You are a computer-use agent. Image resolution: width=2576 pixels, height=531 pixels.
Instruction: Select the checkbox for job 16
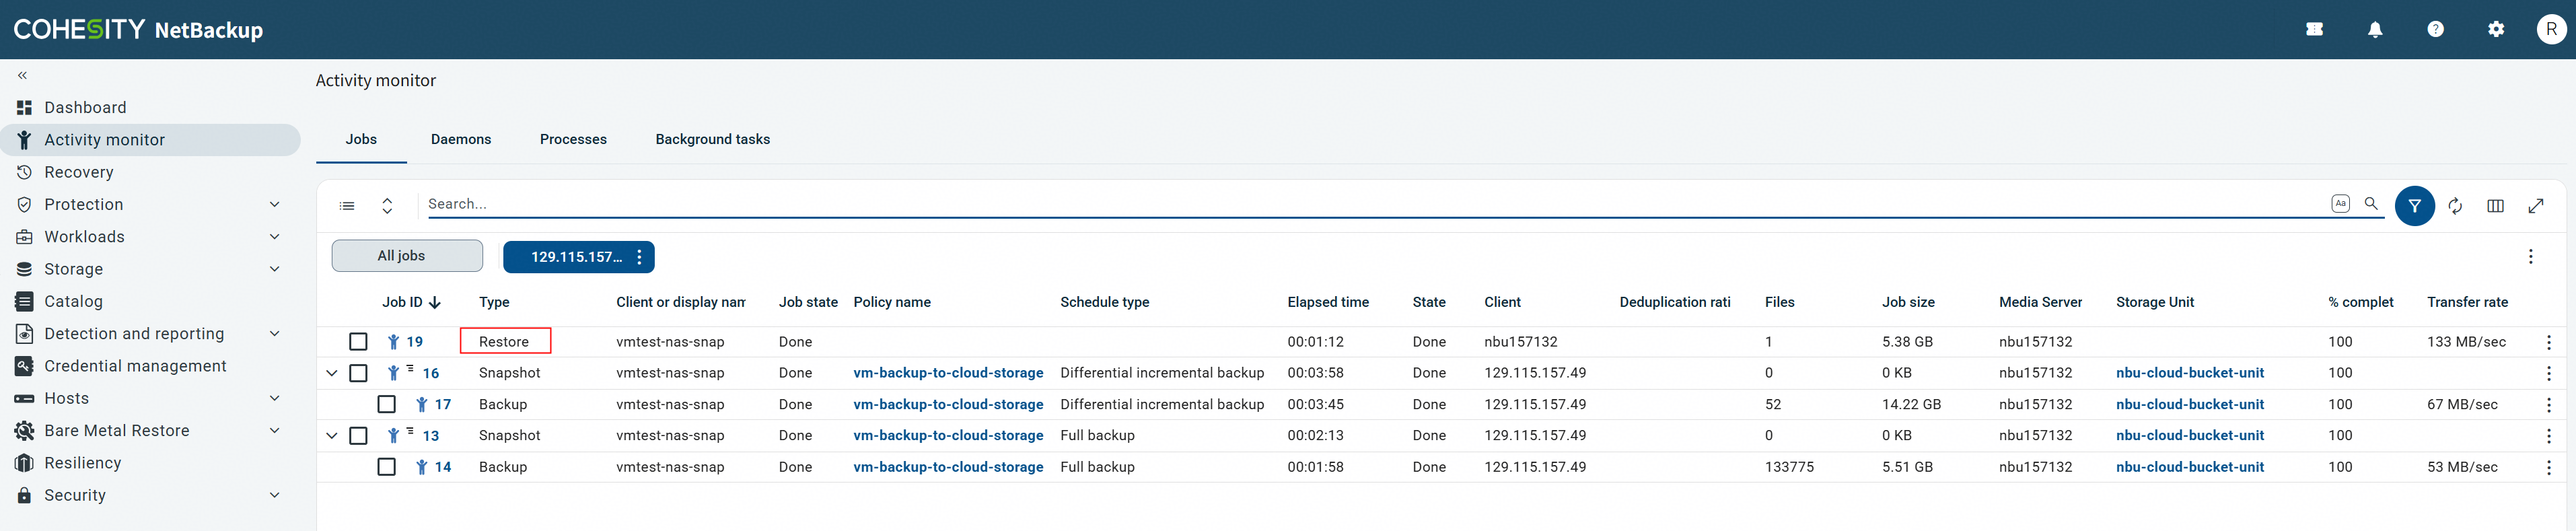pos(358,373)
